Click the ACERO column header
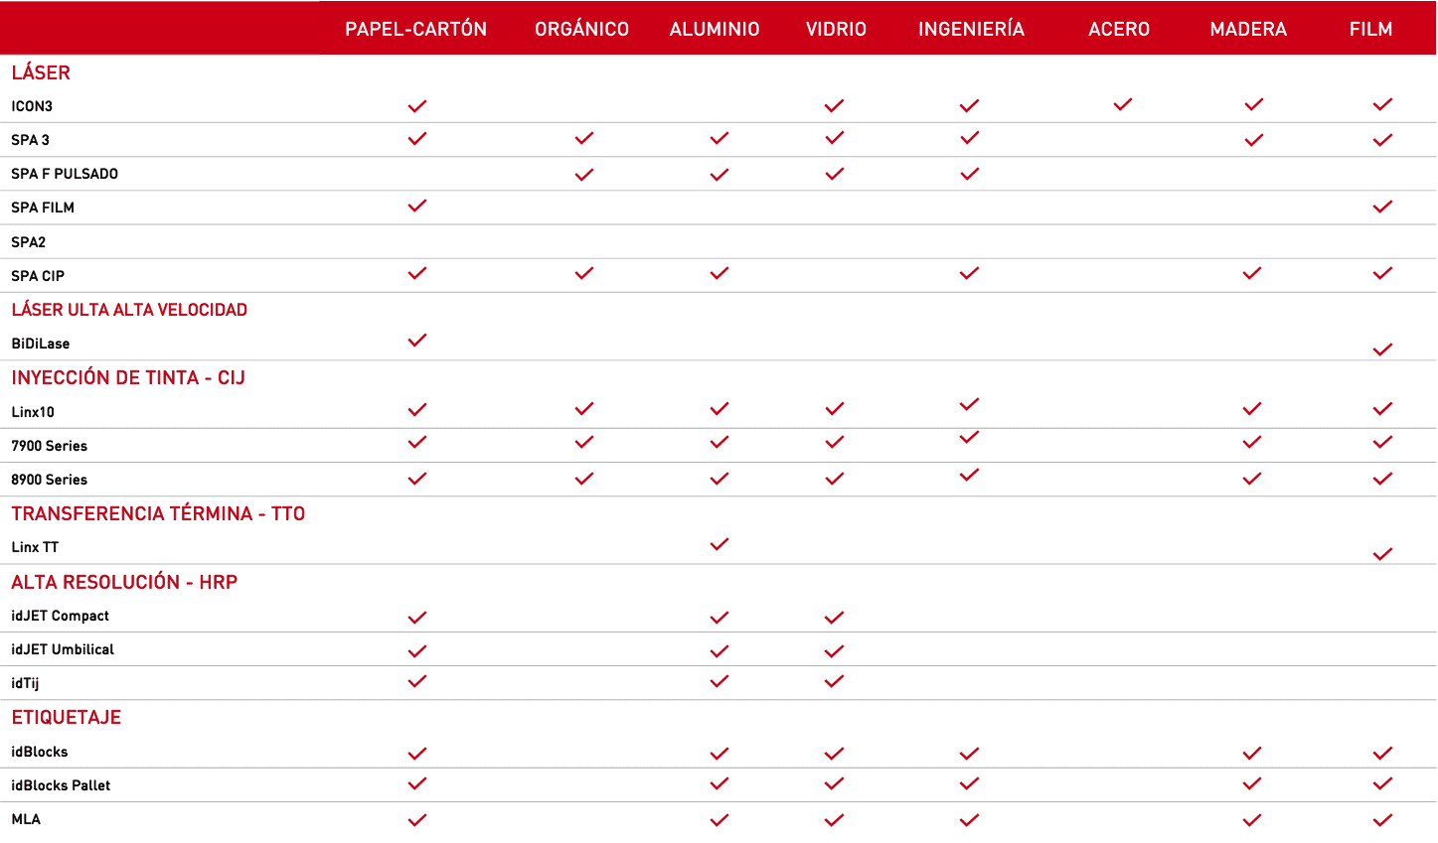1438x843 pixels. [x=1119, y=29]
